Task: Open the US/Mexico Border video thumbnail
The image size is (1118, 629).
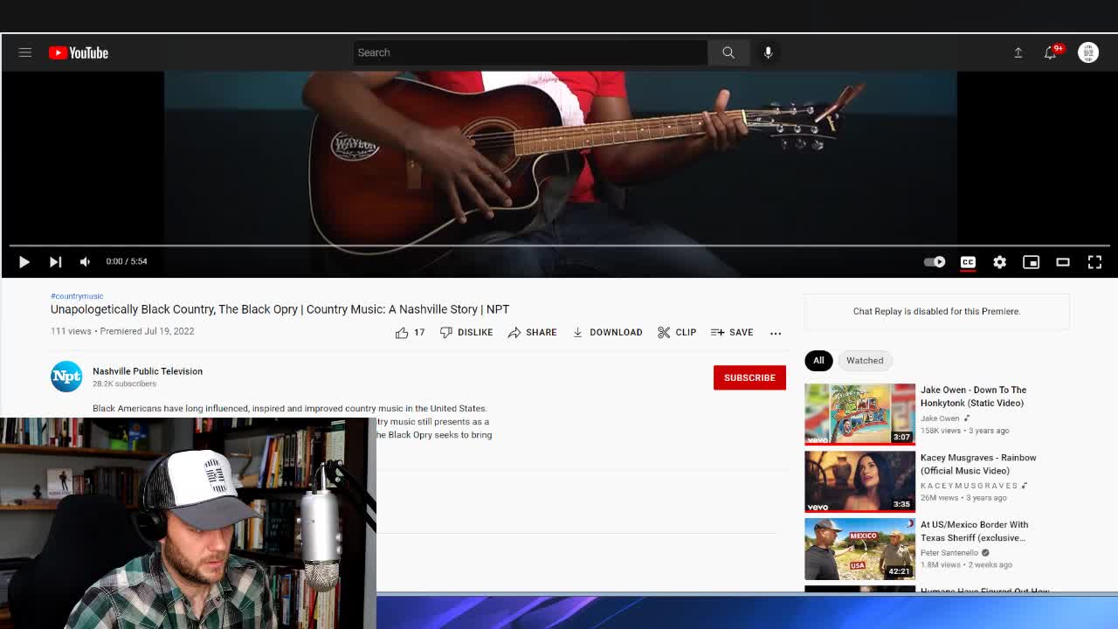Action: (x=859, y=549)
